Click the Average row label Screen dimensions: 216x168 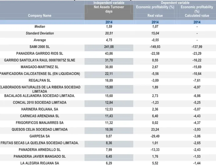point(40,40)
